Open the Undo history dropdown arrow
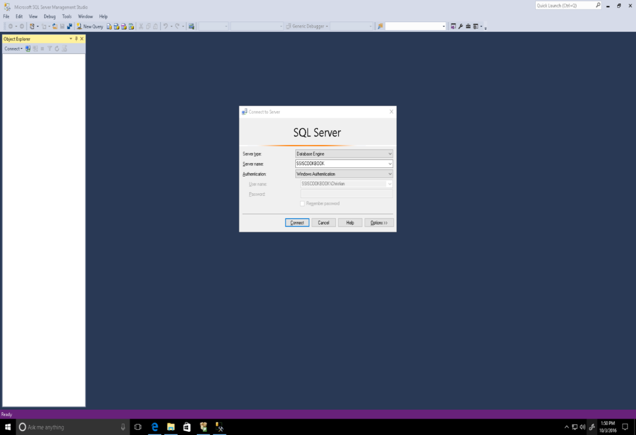 tap(171, 26)
